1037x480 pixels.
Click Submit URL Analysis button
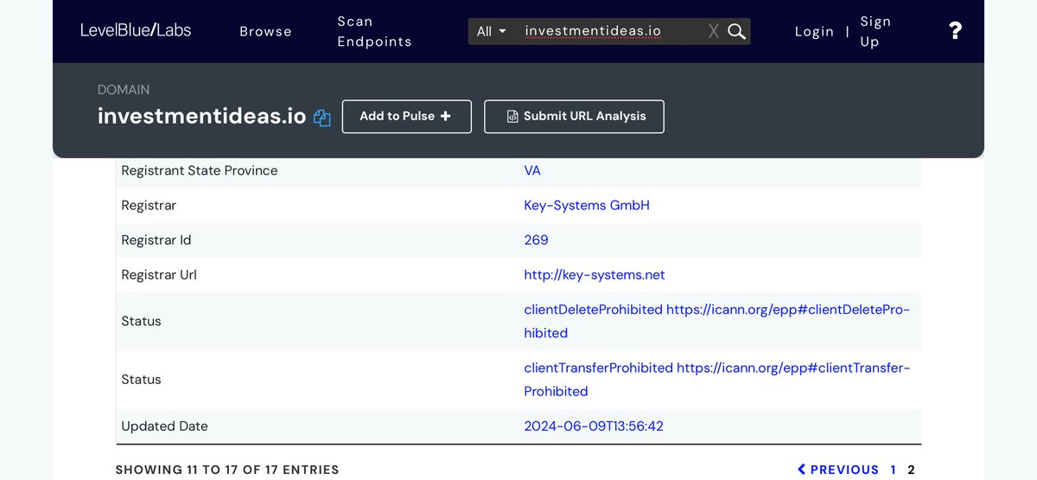pos(574,117)
